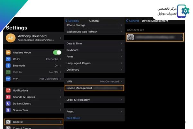Tap the Do Not Disturb moon icon
The image size is (193, 129).
[x=8, y=104]
